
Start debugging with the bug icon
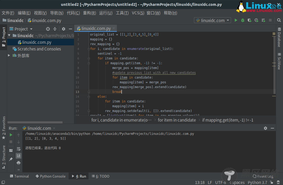click(x=242, y=20)
